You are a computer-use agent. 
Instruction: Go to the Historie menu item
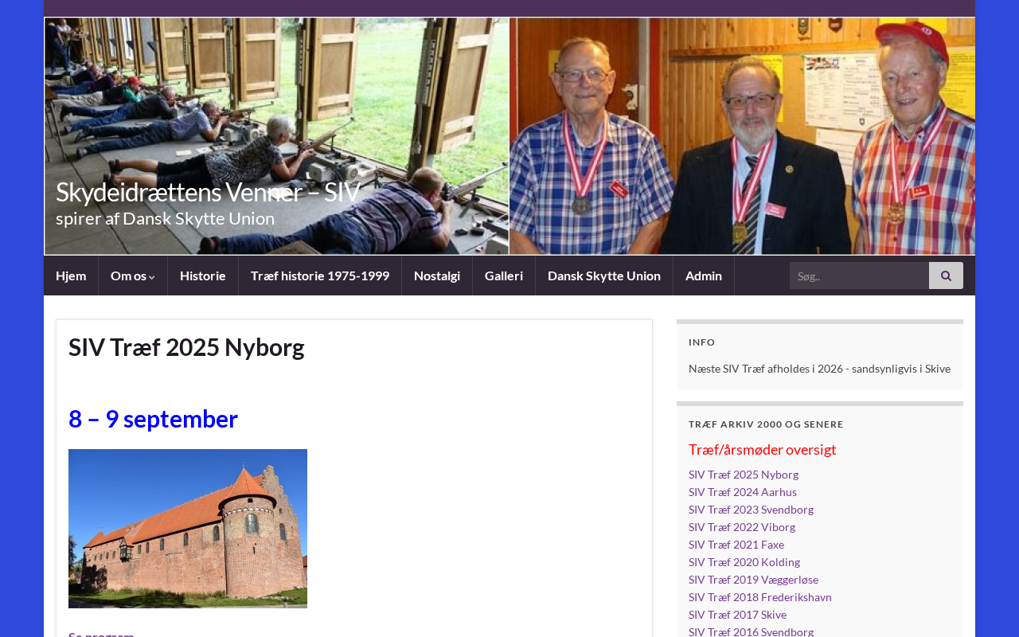pos(203,276)
